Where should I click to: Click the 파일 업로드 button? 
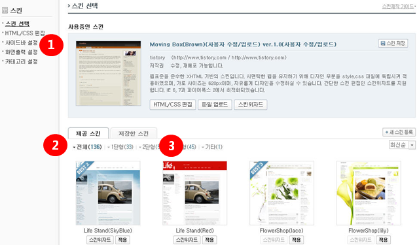pos(215,105)
